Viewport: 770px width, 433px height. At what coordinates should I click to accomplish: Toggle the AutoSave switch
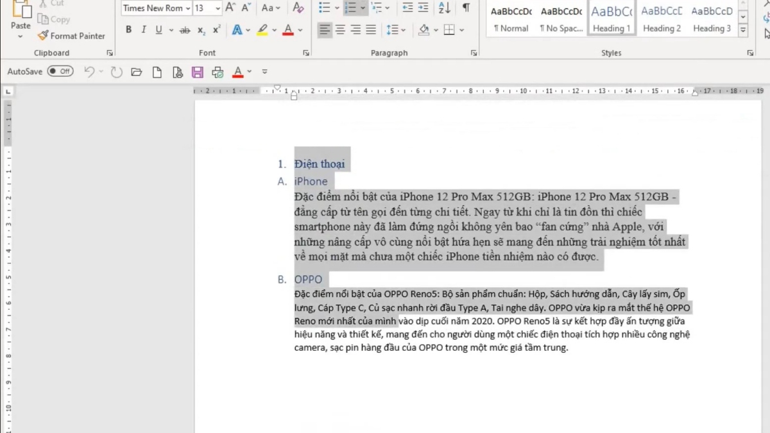pyautogui.click(x=60, y=71)
